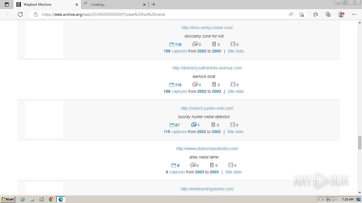Click scrollbar down arrow
362x203 pixels.
point(360,193)
